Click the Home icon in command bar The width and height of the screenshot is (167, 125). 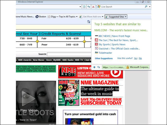[x=89, y=22]
